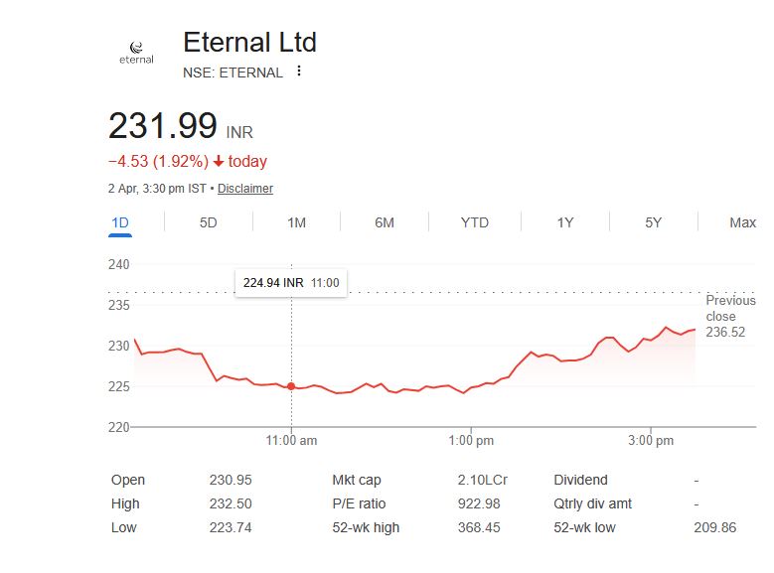The image size is (774, 573).
Task: Select the 5Y chart range
Action: pos(653,222)
